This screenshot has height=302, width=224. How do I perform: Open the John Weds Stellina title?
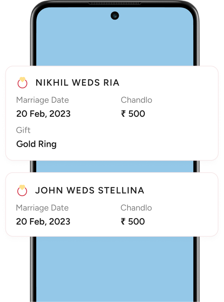coord(90,190)
